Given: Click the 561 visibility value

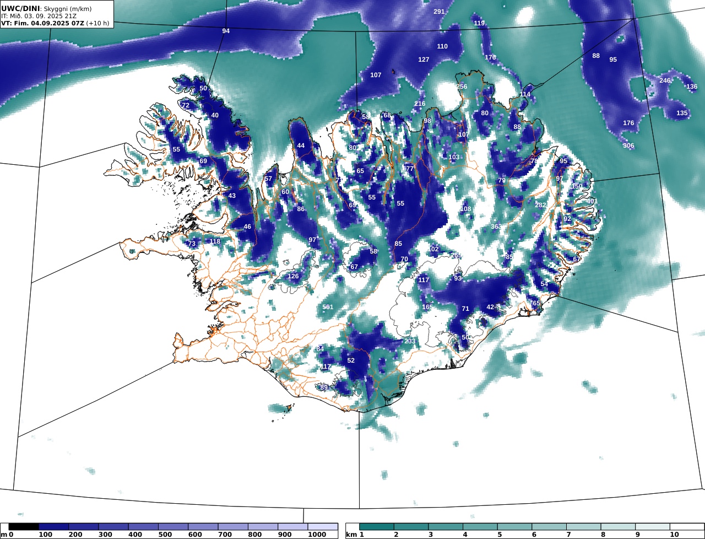Looking at the screenshot, I should [328, 307].
